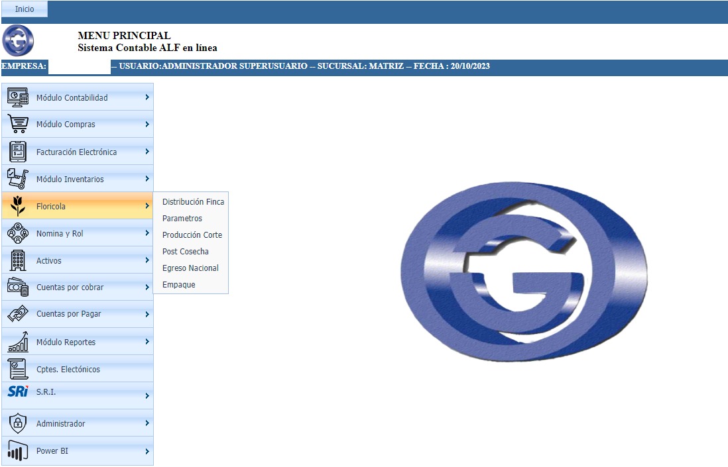Select Empaque from the Floricola submenu

[178, 285]
